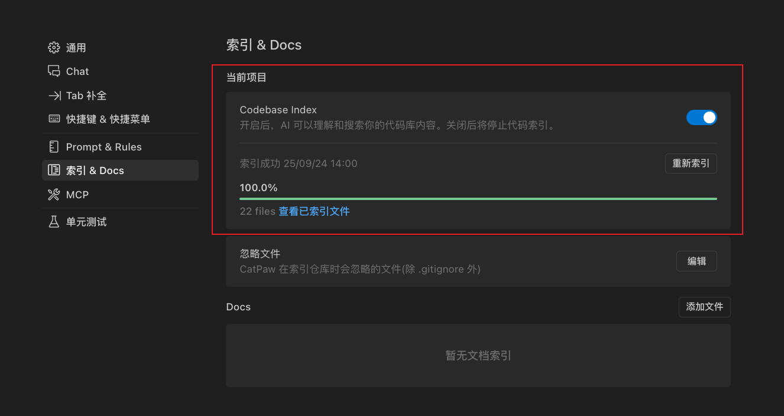The width and height of the screenshot is (784, 416).
Task: Click the flask icon for 单元测试
Action: tap(54, 222)
